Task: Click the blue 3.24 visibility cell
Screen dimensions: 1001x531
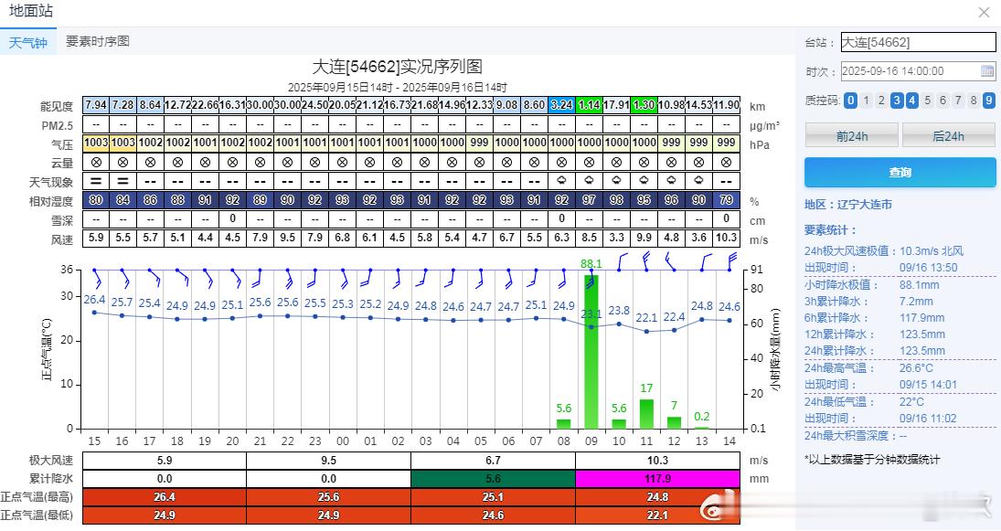Action: click(x=562, y=105)
